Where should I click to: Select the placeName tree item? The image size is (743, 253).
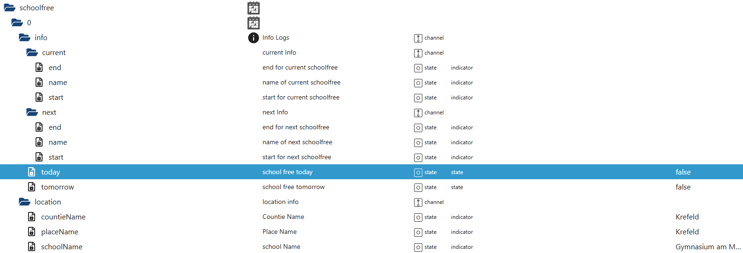(x=59, y=232)
